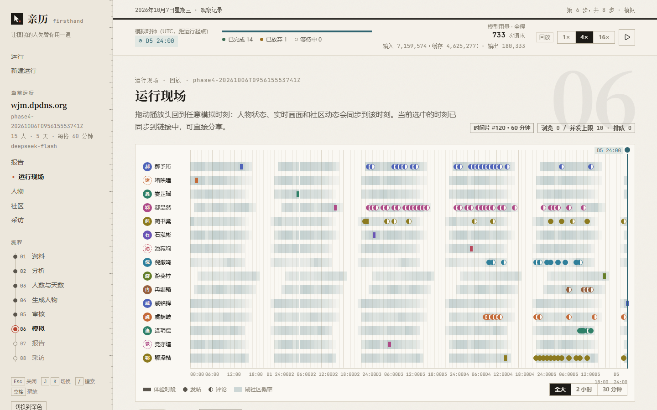The image size is (657, 410).
Task: Click 郝予珩's avatar icon
Action: (147, 167)
